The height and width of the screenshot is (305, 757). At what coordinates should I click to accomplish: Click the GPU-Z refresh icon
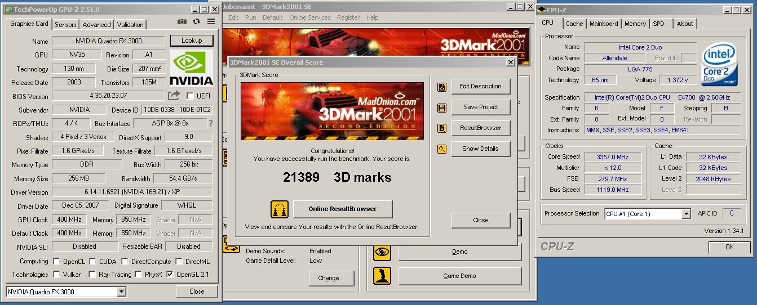[196, 22]
